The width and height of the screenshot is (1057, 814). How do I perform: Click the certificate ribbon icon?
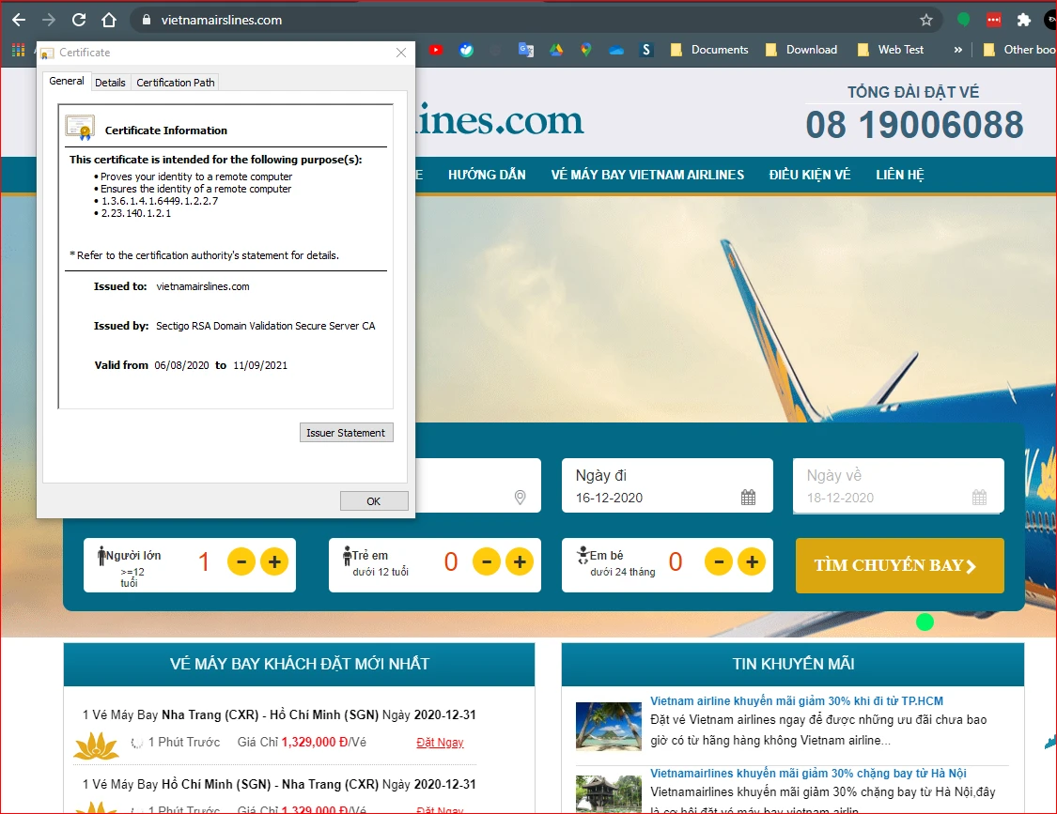80,128
